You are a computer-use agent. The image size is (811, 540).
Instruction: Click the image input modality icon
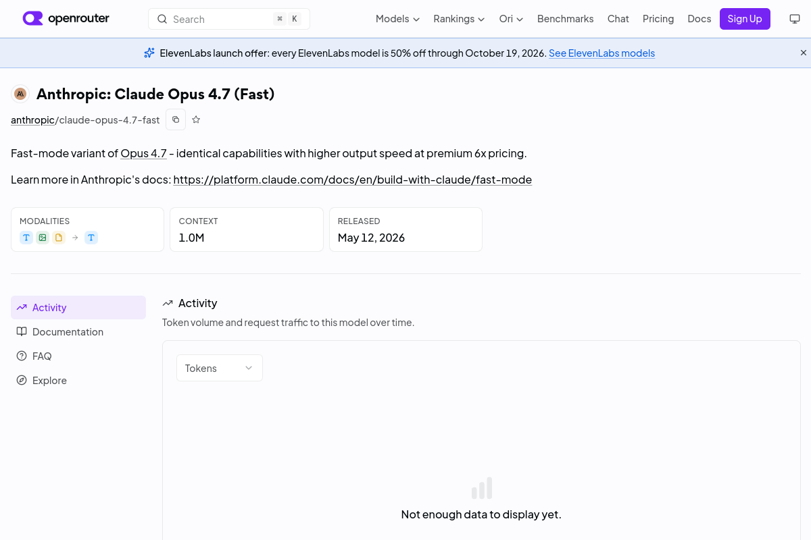[x=43, y=238]
